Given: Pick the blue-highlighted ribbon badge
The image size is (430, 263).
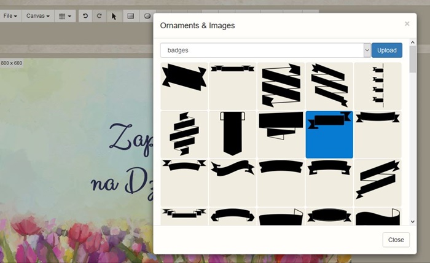Looking at the screenshot, I should point(329,135).
